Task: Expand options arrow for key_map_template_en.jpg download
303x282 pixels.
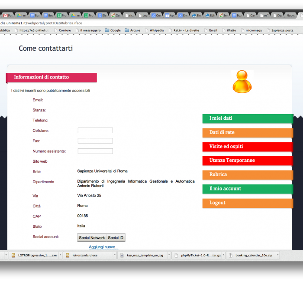Action: (x=169, y=256)
